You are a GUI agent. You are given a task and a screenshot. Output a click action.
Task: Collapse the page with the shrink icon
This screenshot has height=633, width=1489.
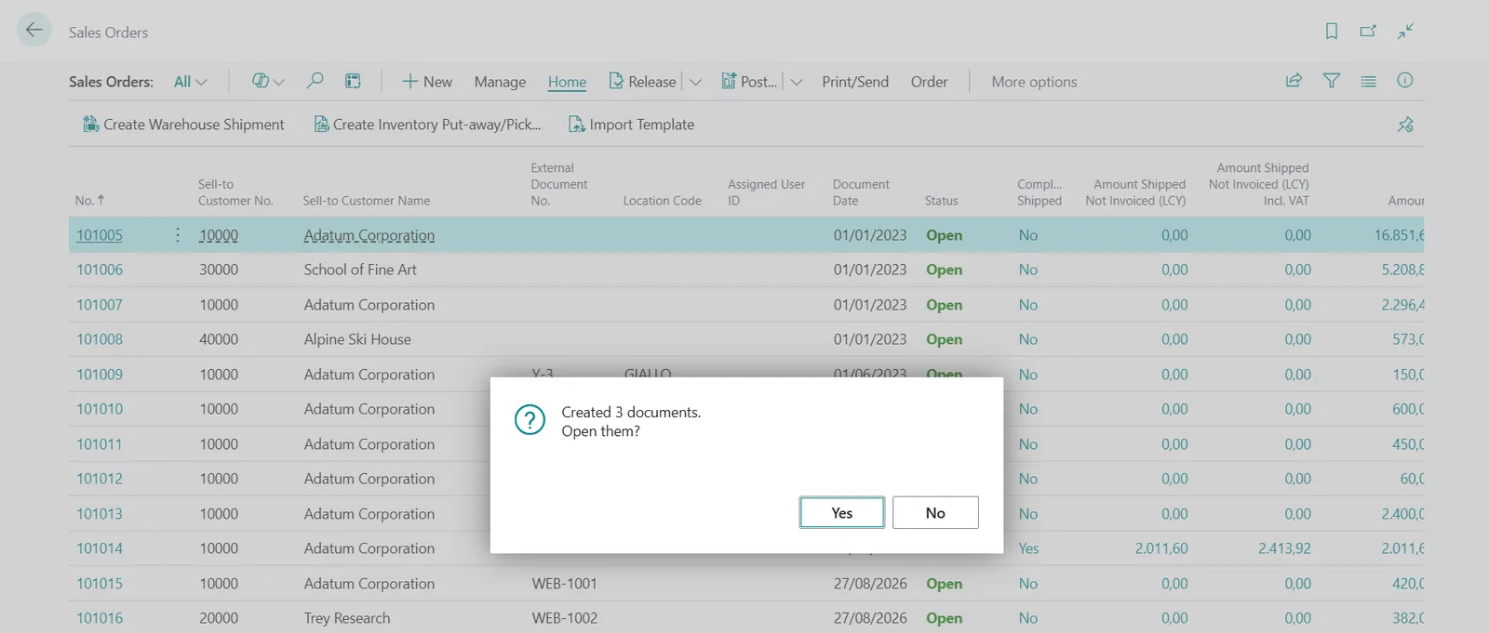pos(1405,32)
